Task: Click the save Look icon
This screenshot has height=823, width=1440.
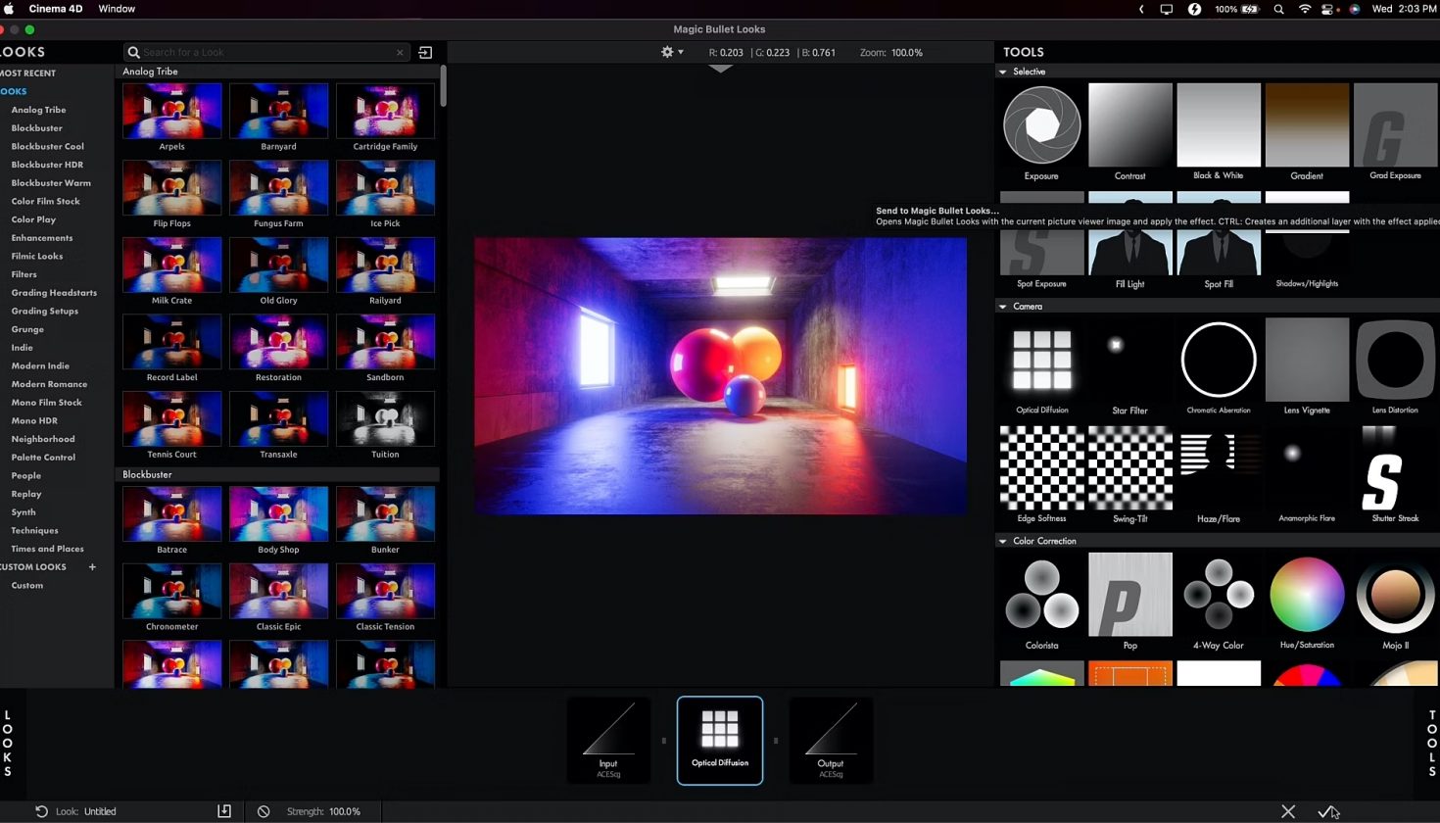Action: click(x=224, y=811)
